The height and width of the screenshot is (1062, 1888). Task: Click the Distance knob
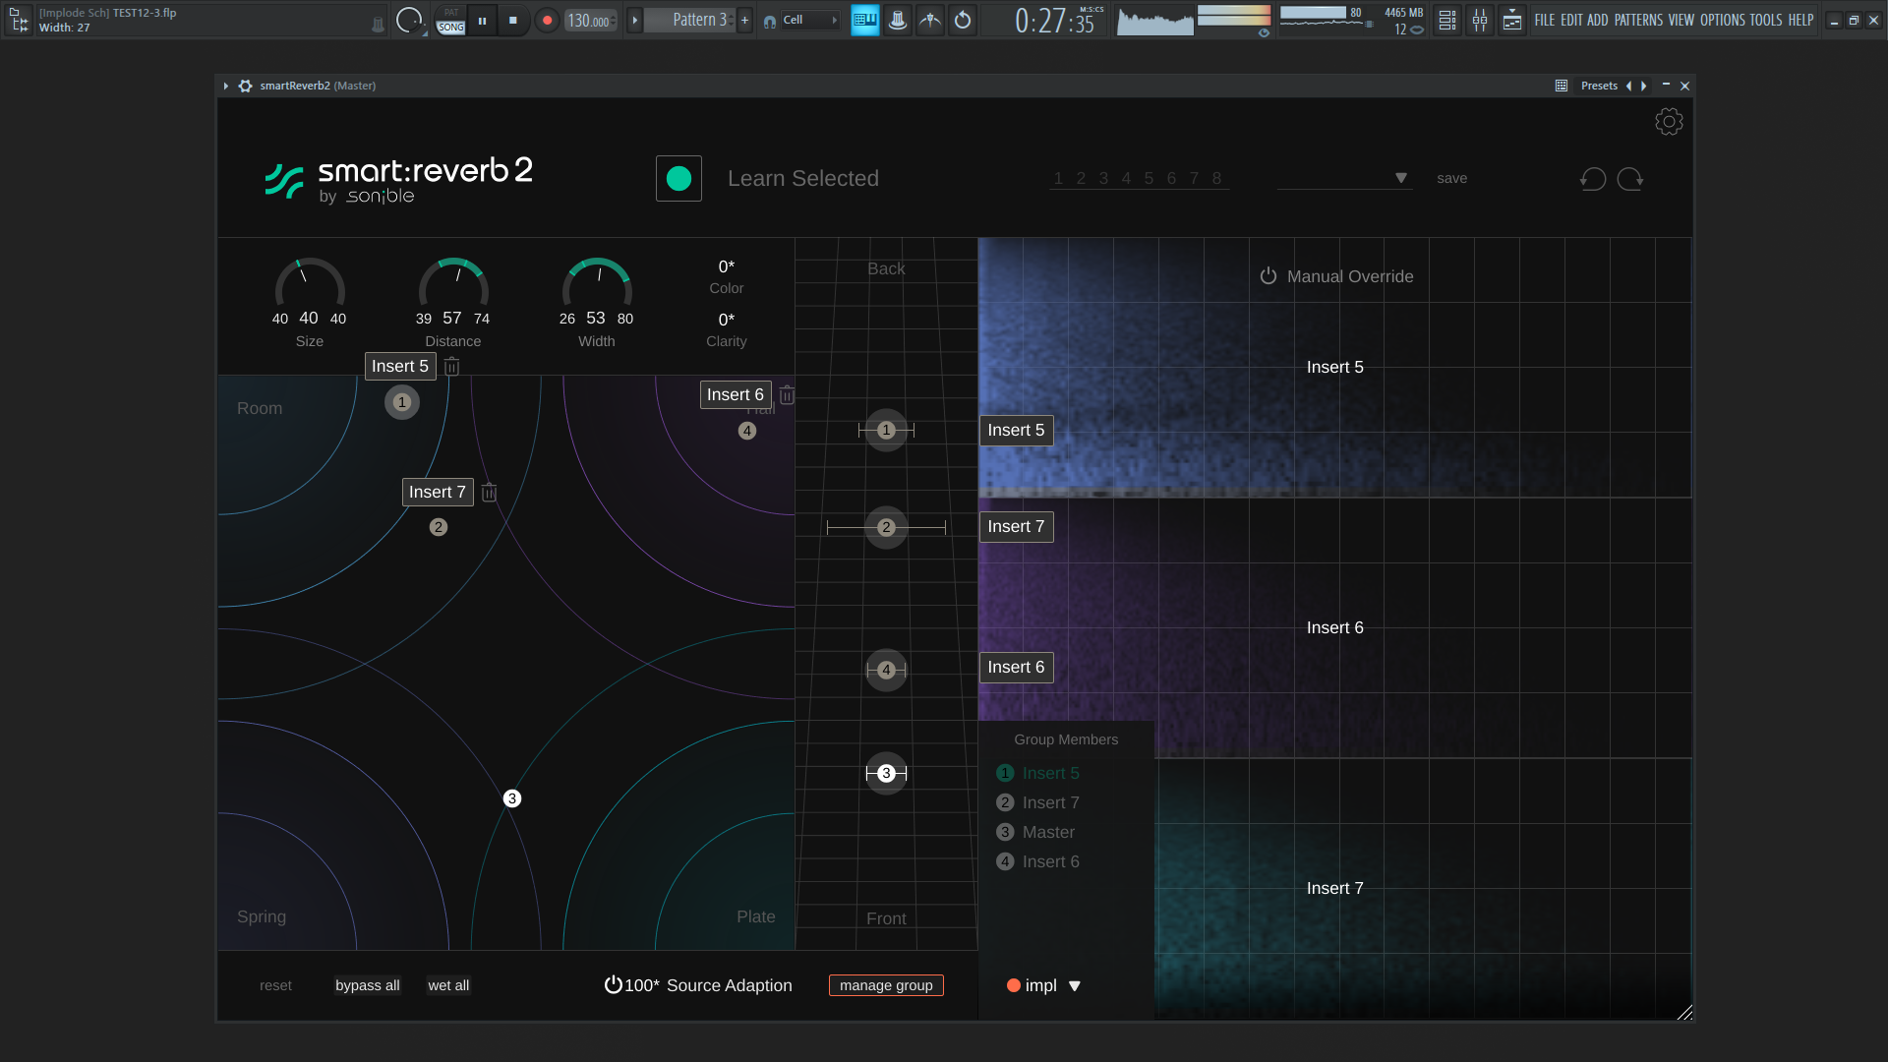[x=453, y=283]
